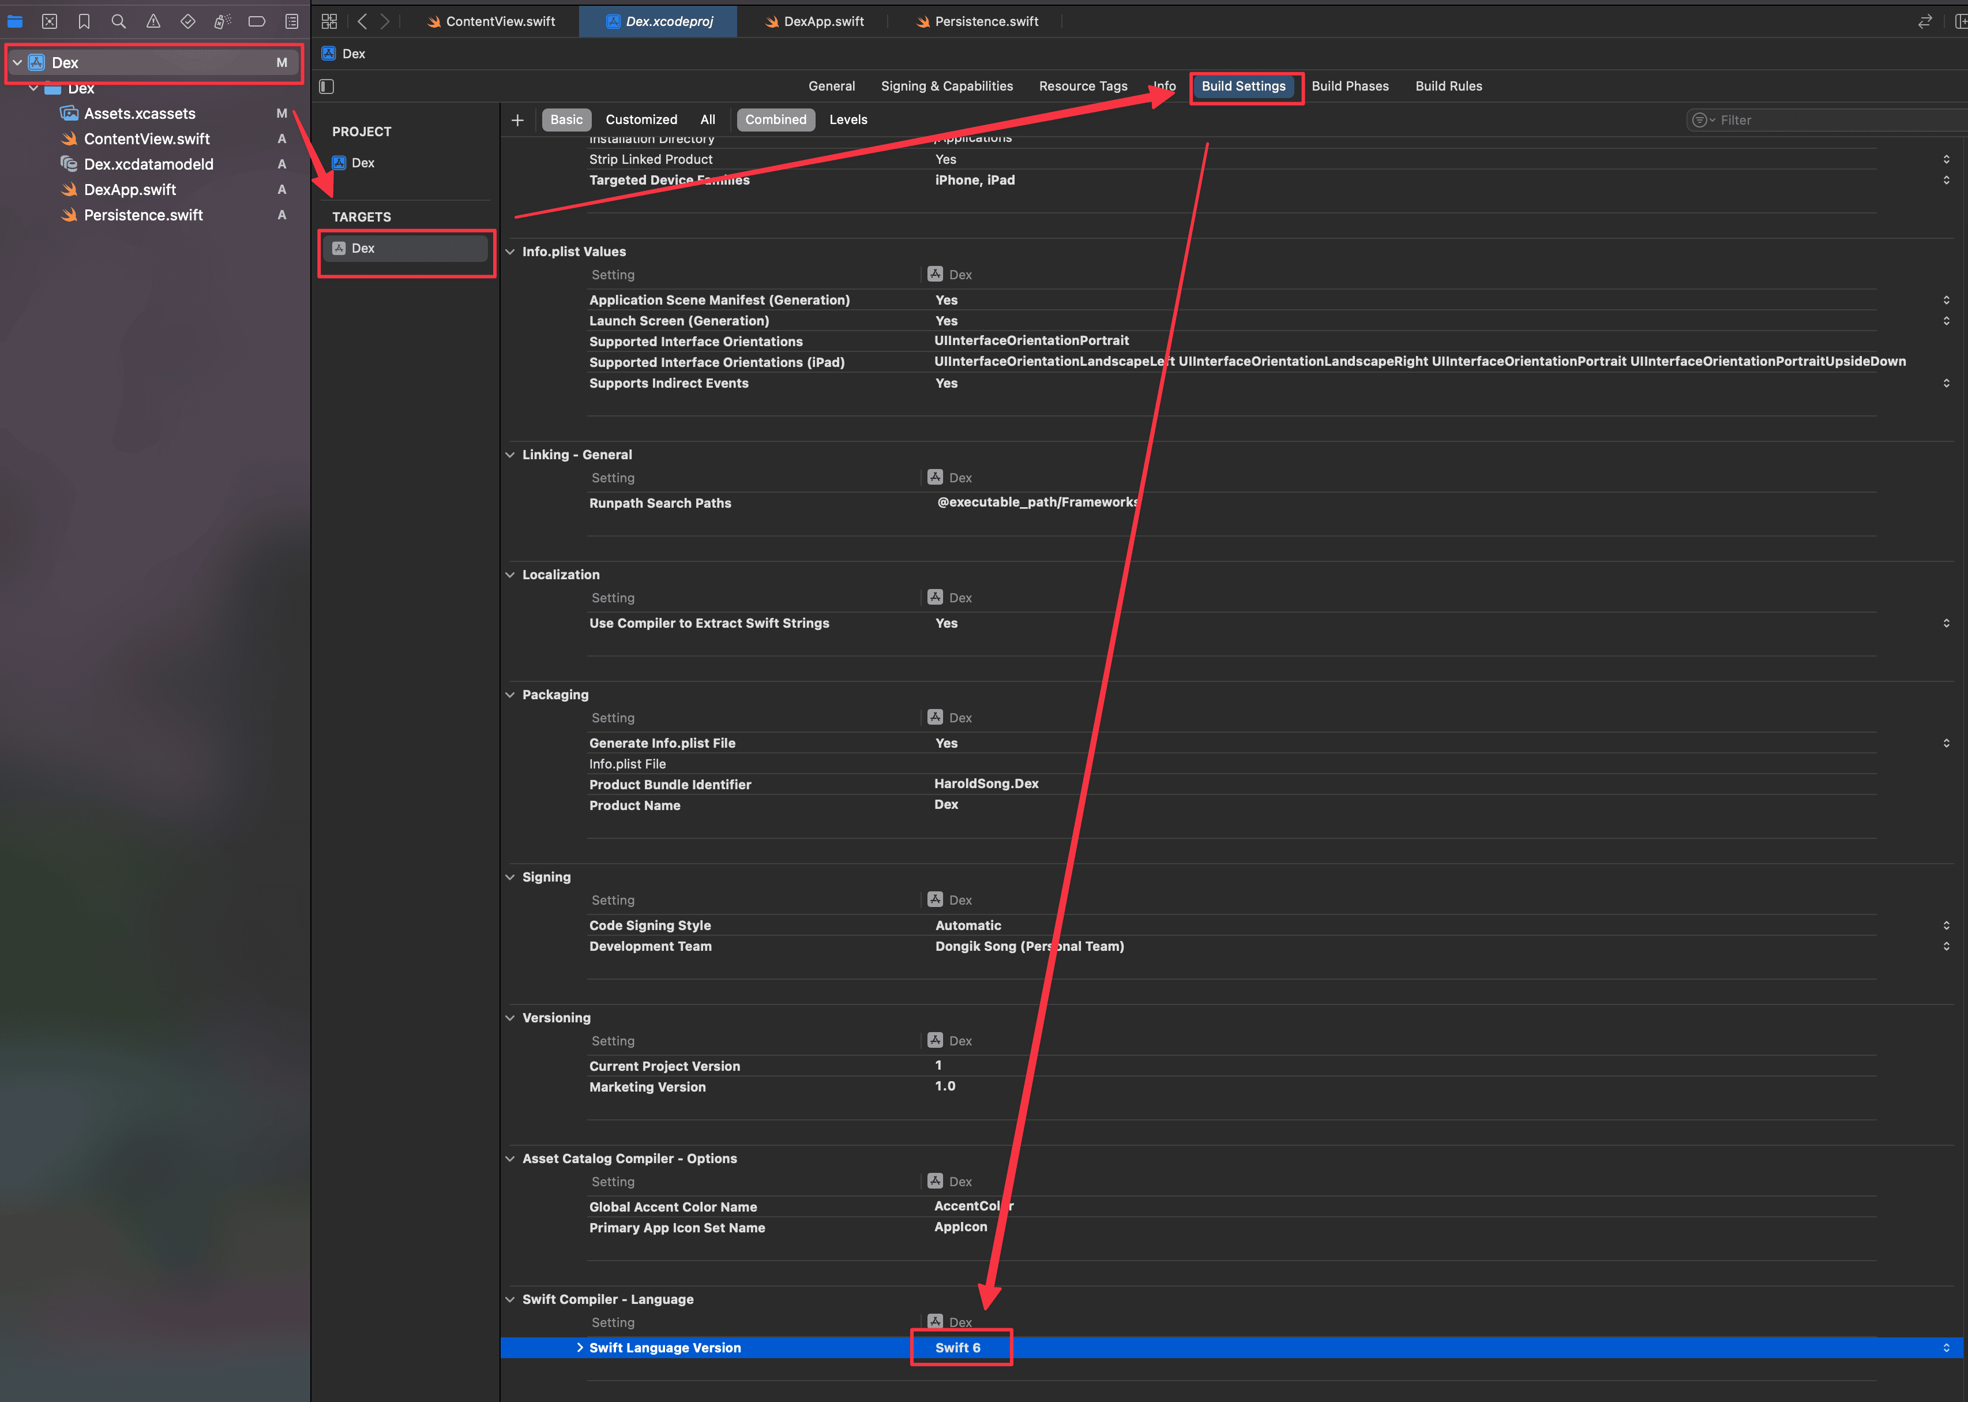1968x1402 pixels.
Task: Click the related items grid icon
Action: tap(329, 21)
